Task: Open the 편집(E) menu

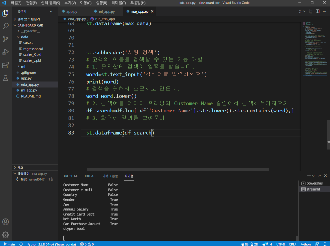Action: [x=31, y=3]
